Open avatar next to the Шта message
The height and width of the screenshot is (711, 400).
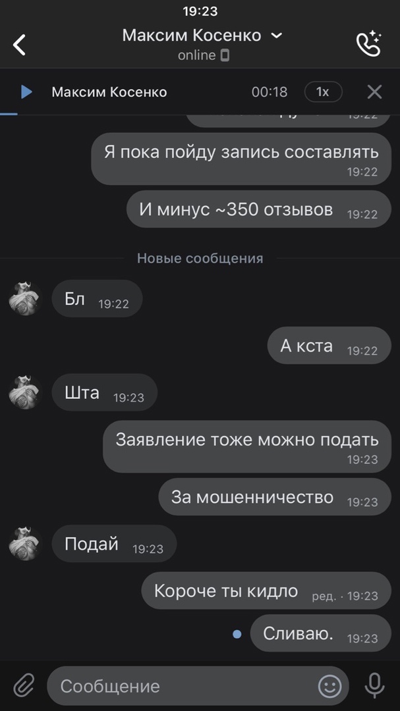point(26,392)
